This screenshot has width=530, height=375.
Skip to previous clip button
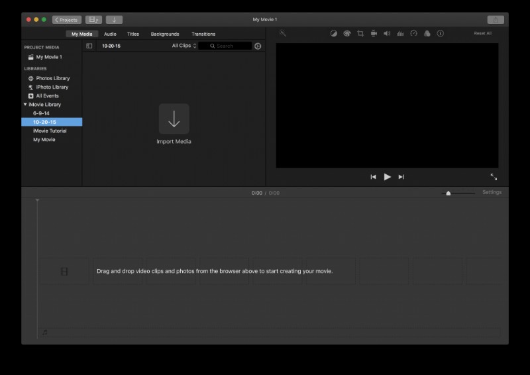click(373, 177)
